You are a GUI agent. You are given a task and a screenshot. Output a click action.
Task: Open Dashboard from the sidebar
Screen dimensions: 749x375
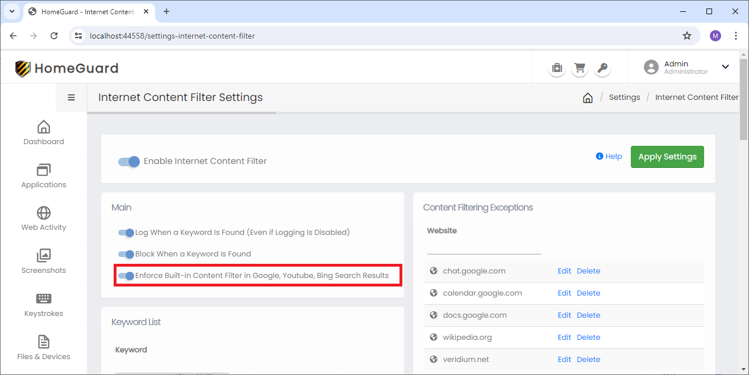[44, 133]
